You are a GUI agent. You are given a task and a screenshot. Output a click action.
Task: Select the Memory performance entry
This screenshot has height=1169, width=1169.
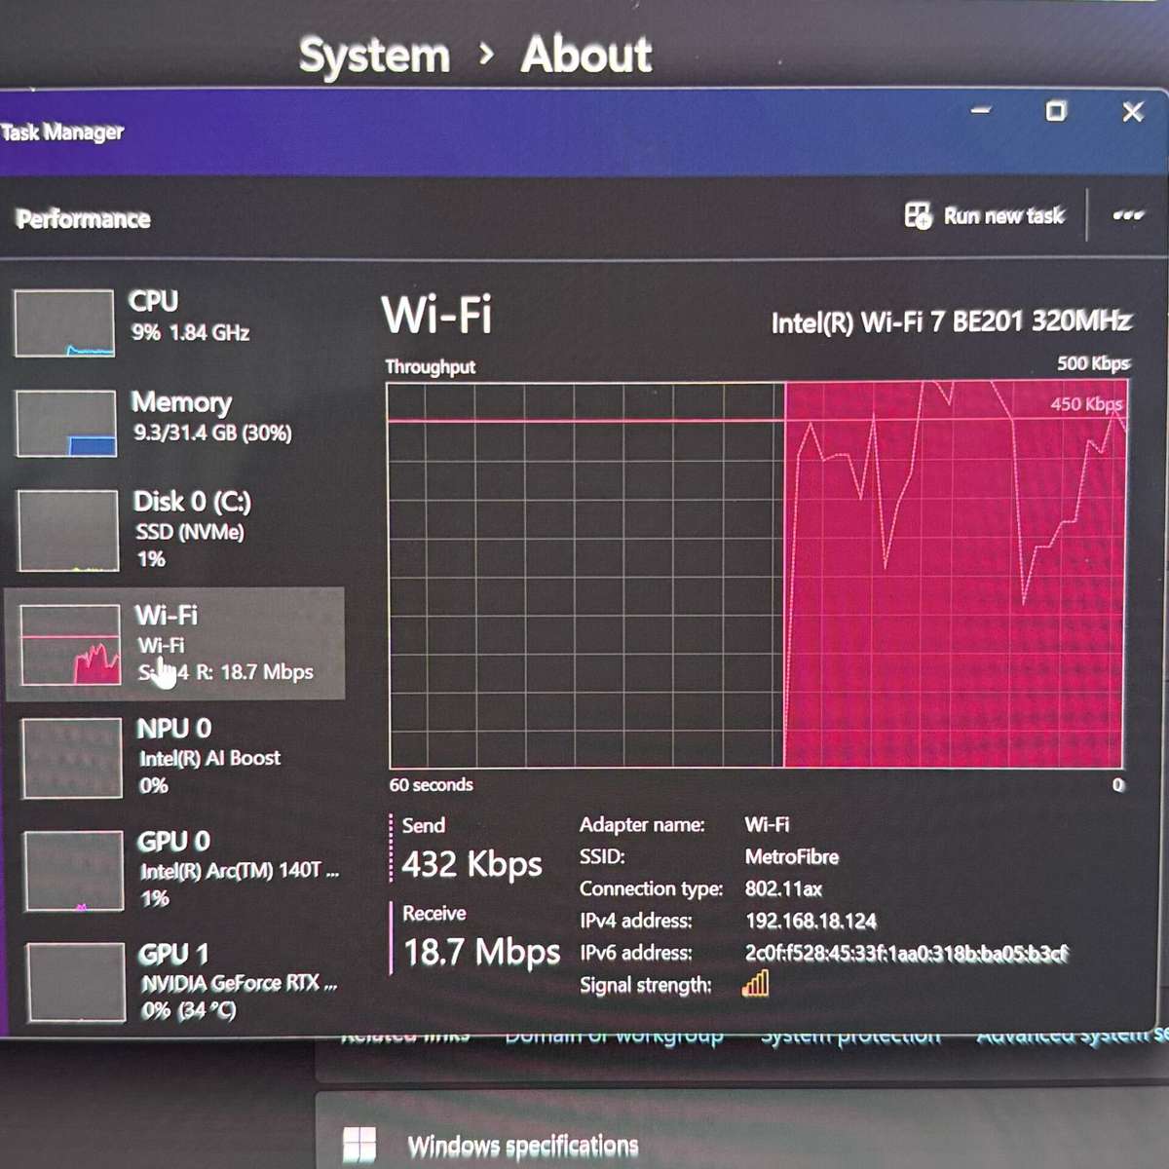pos(175,423)
